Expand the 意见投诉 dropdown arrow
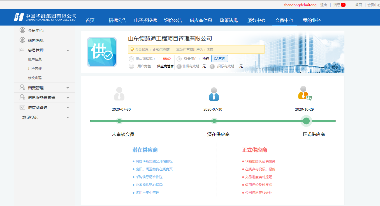The height and width of the screenshot is (206, 380). click(x=68, y=117)
